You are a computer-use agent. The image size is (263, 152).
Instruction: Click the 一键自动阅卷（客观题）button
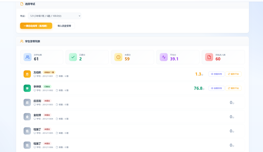click(36, 26)
